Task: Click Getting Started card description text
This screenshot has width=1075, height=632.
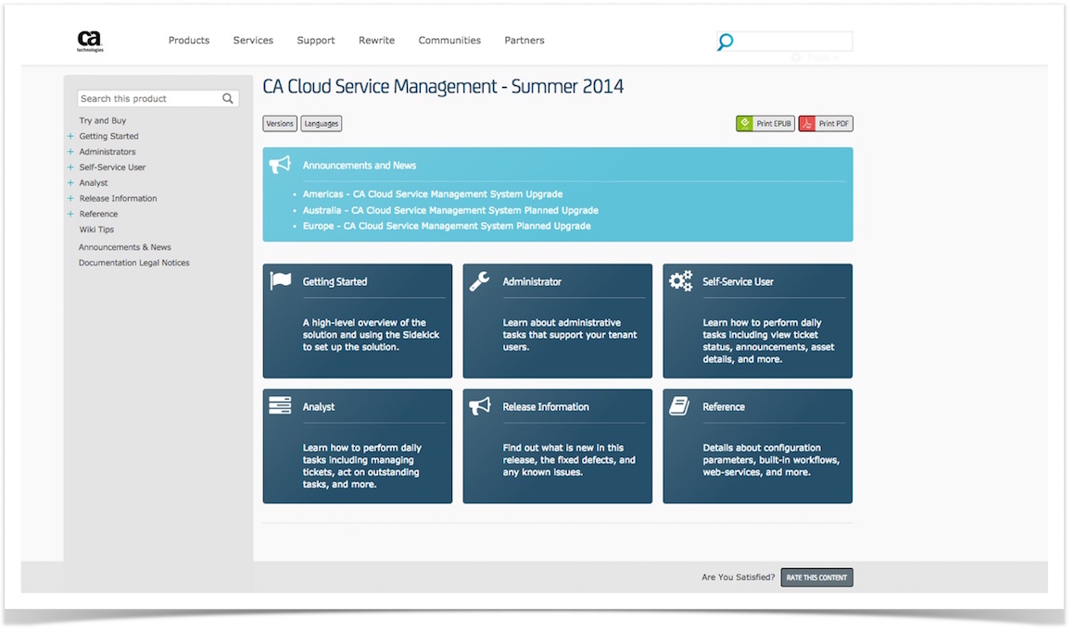Action: click(x=371, y=335)
